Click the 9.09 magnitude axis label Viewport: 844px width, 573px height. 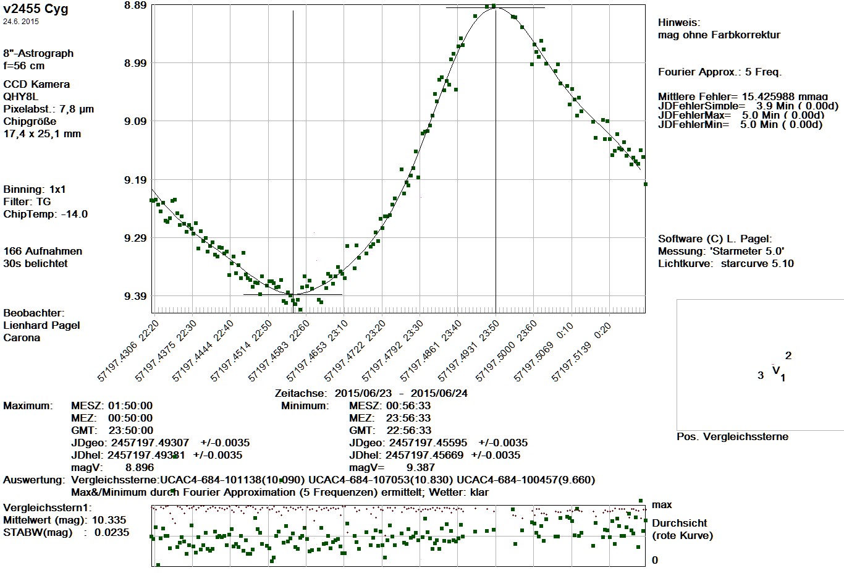coord(135,121)
